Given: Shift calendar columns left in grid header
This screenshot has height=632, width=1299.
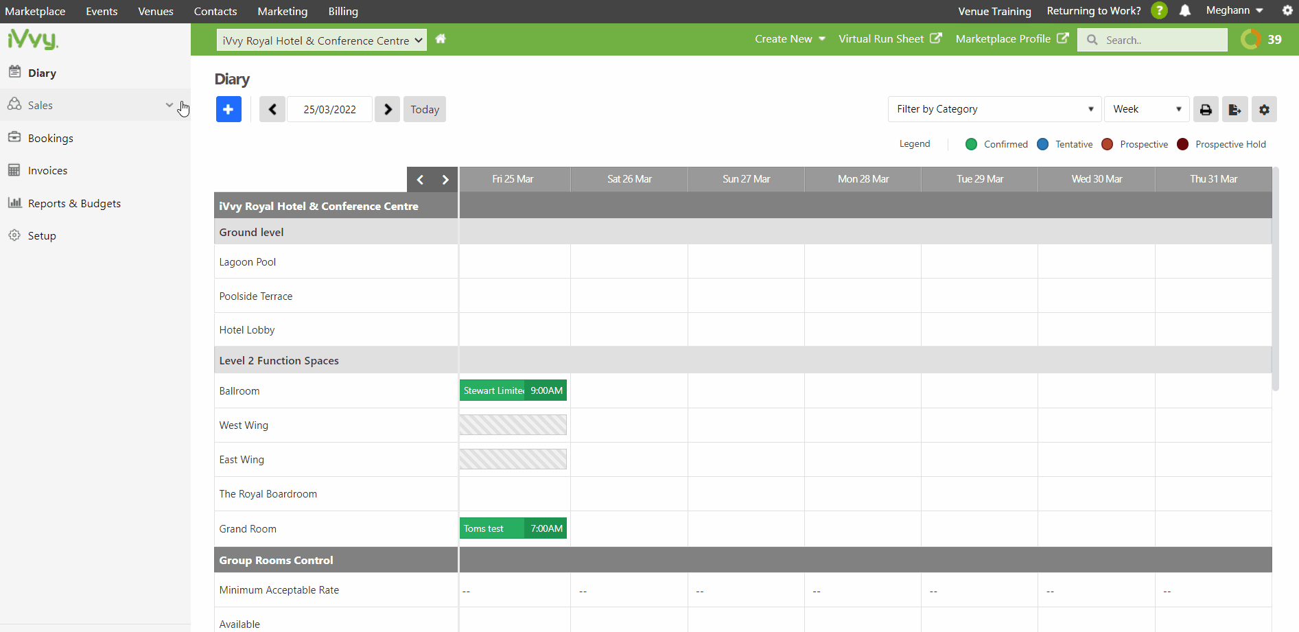Looking at the screenshot, I should click(x=420, y=180).
